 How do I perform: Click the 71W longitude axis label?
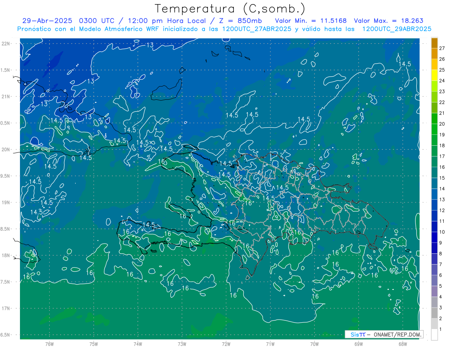pos(270,344)
